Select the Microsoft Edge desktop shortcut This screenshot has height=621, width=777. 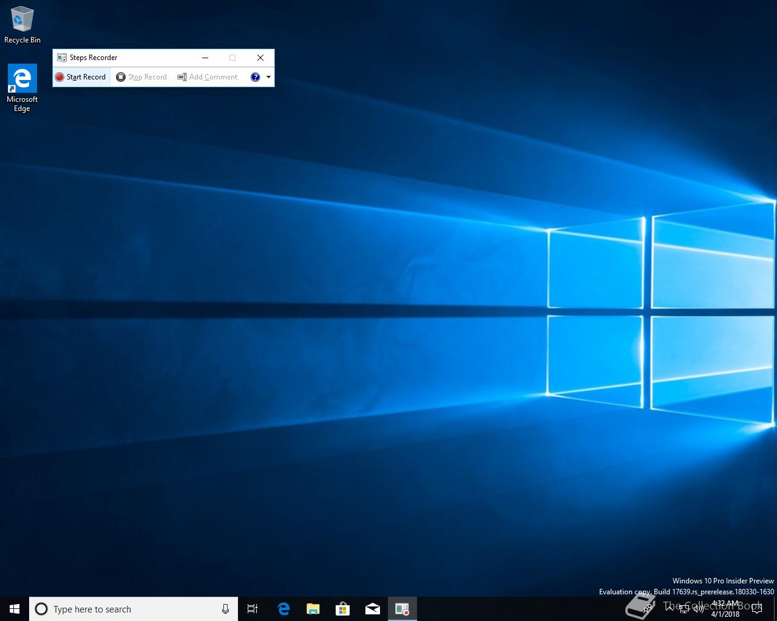pos(22,88)
